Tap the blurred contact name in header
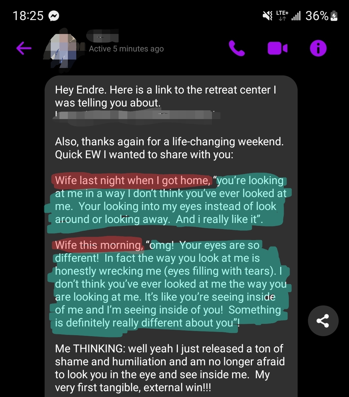Screen dimensions: 349x397 coord(103,36)
